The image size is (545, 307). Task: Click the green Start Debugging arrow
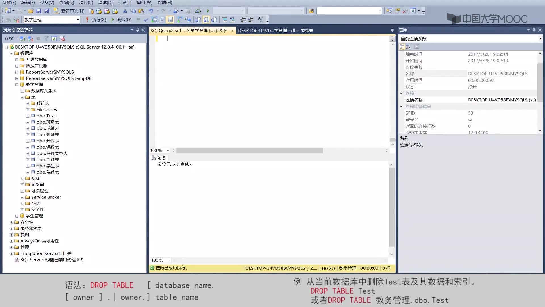208,11
